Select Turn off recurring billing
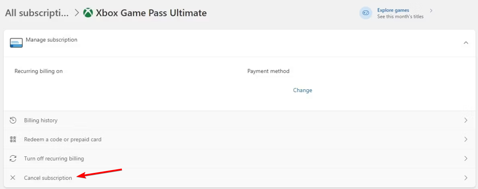Viewport: 478px width, 189px height. (54, 158)
